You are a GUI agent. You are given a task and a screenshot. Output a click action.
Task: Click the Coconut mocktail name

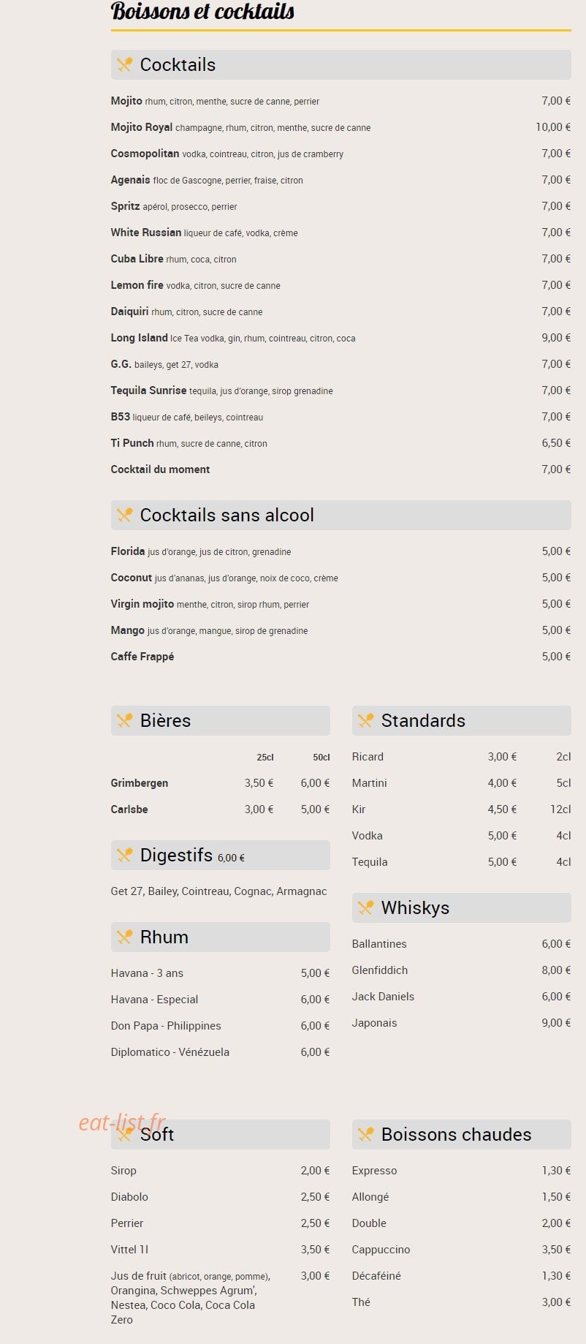point(132,578)
